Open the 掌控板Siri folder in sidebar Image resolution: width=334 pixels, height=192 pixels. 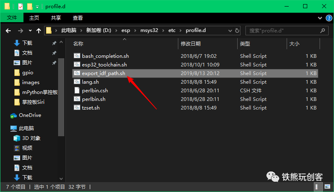[33, 102]
